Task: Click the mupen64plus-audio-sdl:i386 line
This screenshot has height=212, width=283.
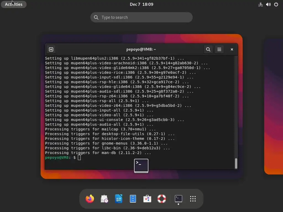Action: [119, 91]
